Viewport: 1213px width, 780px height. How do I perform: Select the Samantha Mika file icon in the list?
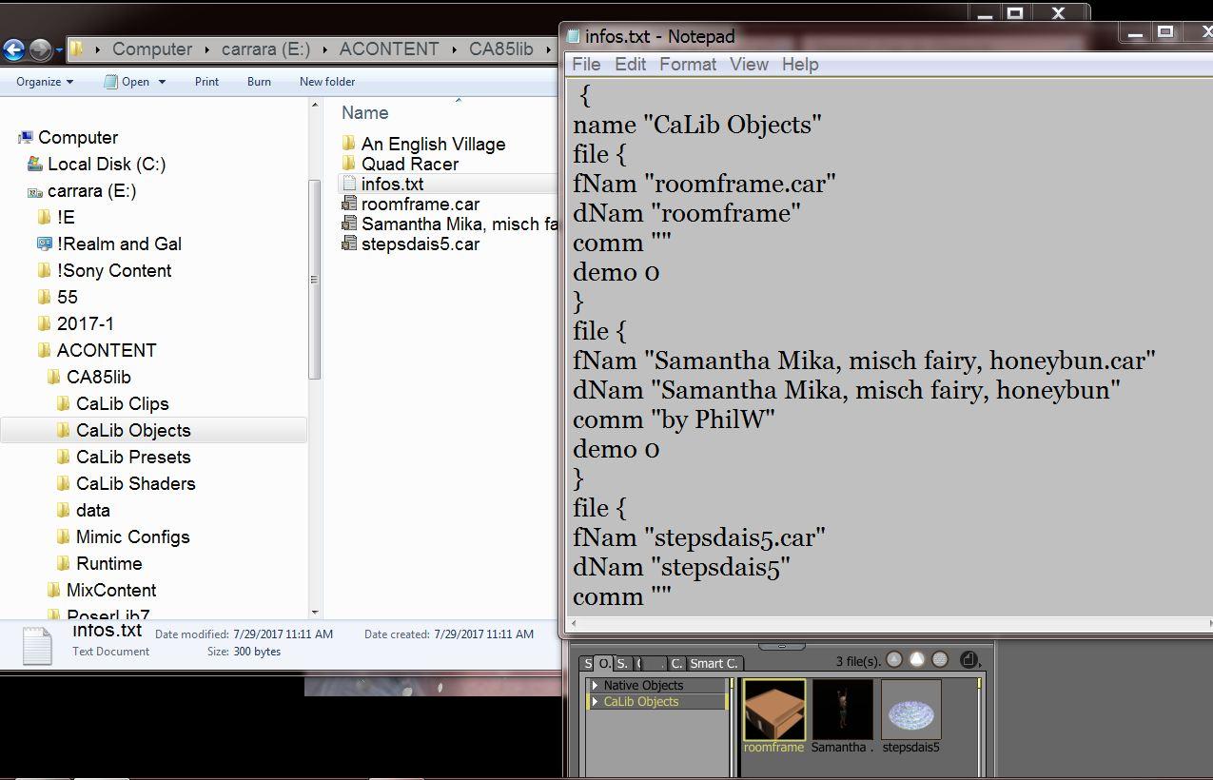click(x=348, y=224)
